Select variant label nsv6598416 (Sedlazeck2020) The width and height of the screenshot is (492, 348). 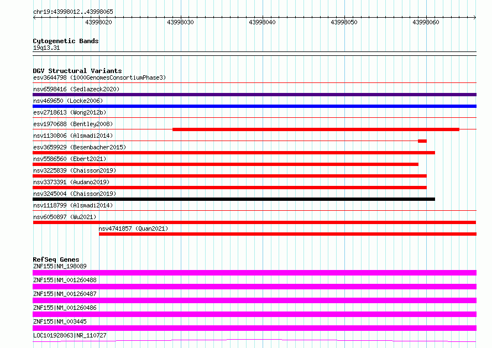(x=76, y=89)
